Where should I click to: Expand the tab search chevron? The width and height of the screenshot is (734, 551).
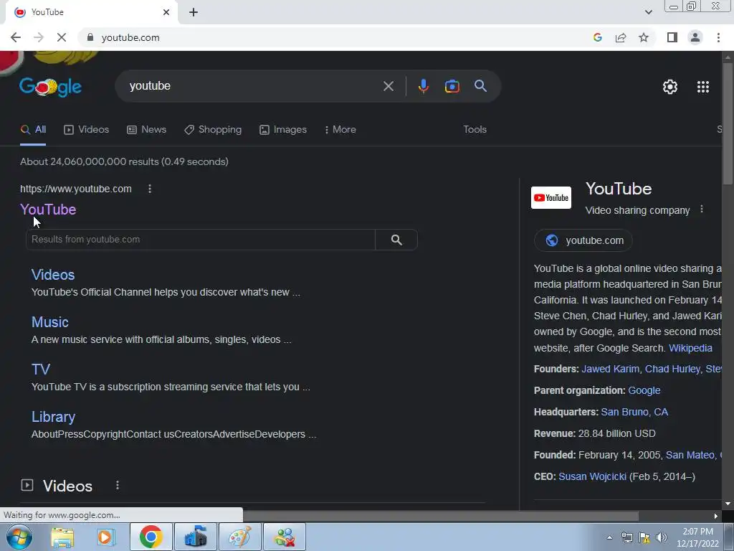(648, 12)
